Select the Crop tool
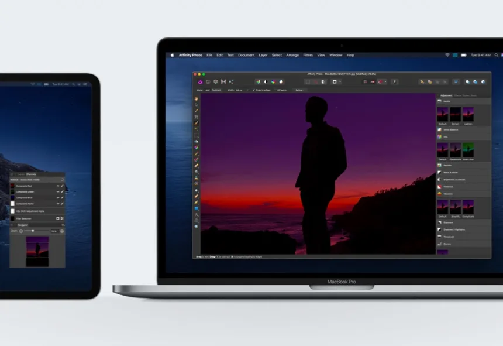The width and height of the screenshot is (503, 346). click(x=196, y=117)
